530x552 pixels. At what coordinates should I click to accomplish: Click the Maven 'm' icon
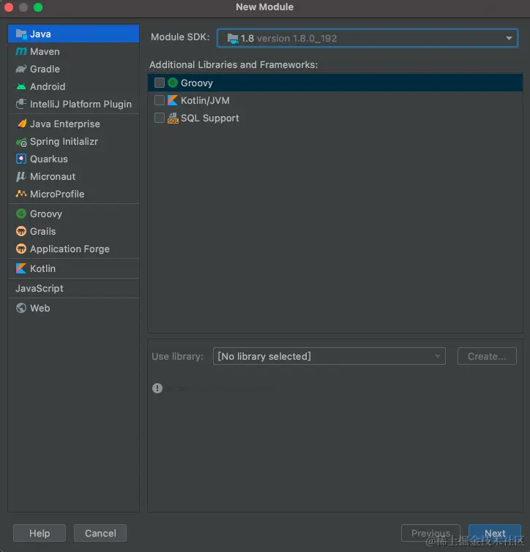coord(21,51)
